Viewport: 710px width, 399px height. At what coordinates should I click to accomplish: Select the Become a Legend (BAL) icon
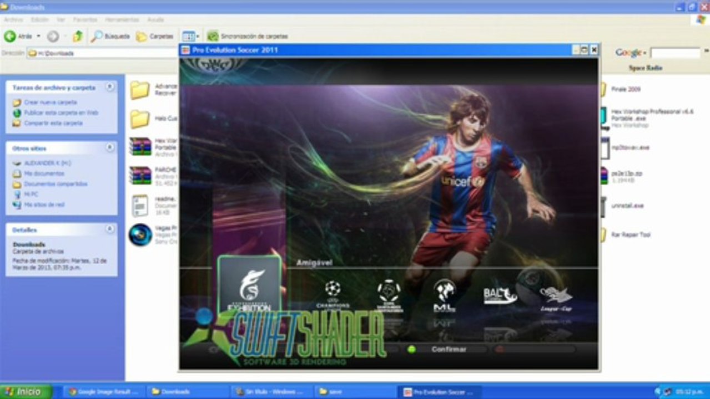(500, 295)
